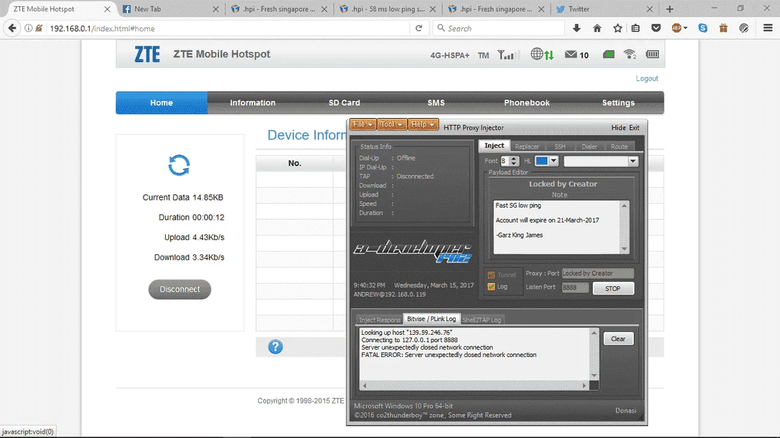Expand the HL highlight color dropdown arrow
This screenshot has width=780, height=438.
point(553,161)
